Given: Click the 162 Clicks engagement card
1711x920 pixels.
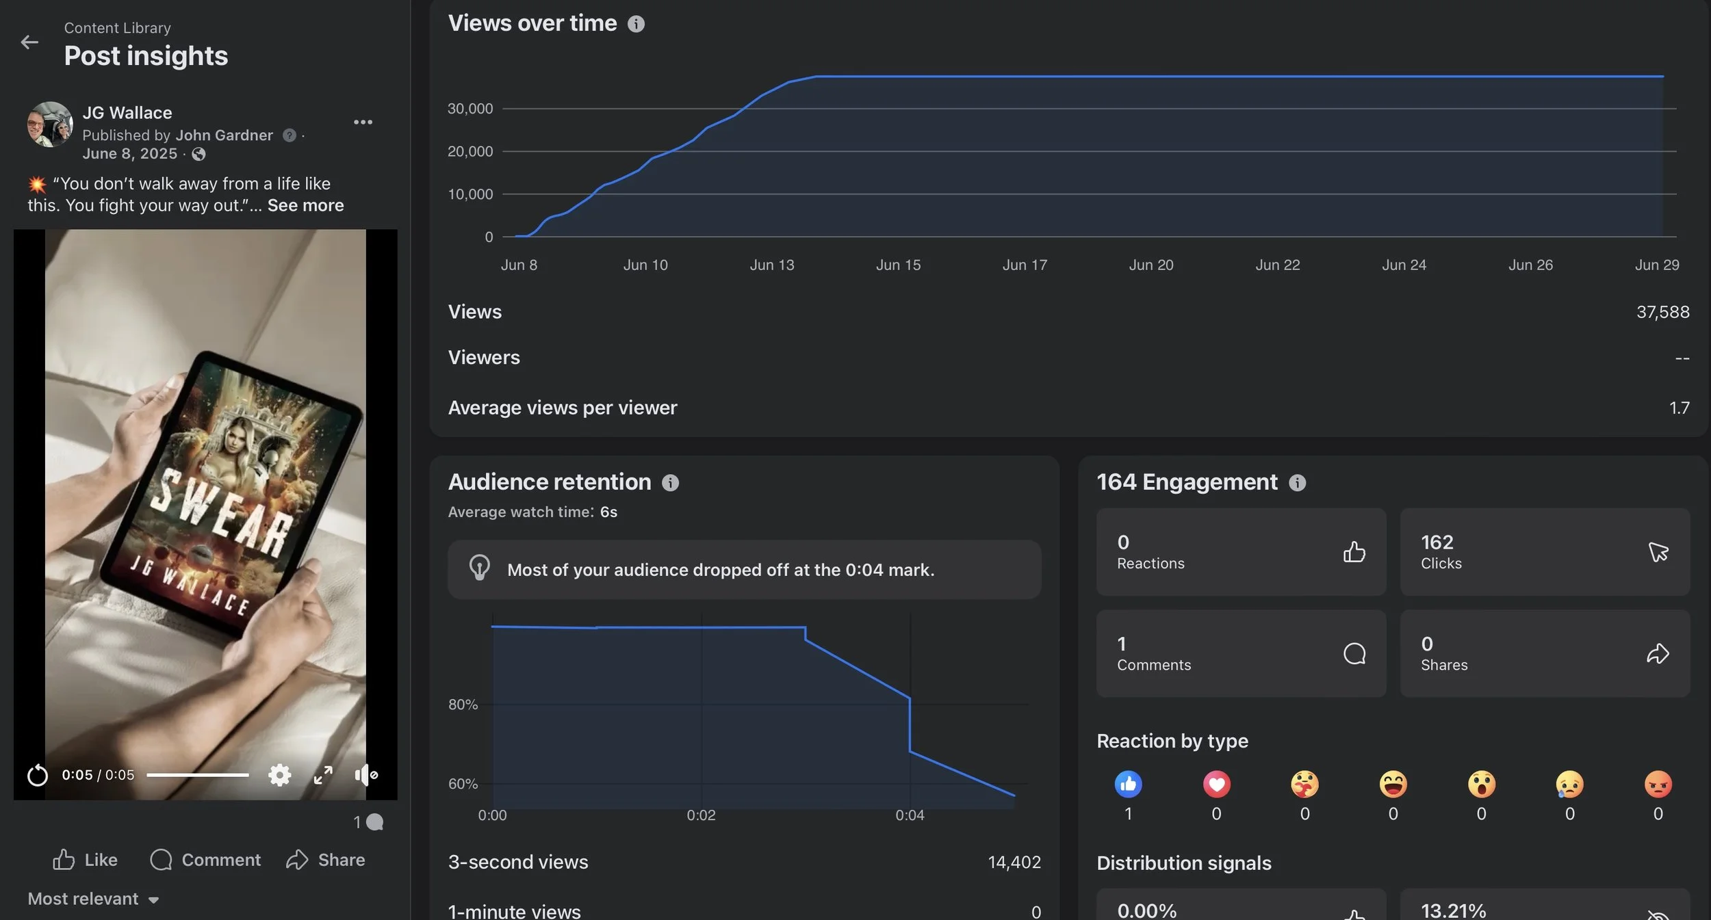Looking at the screenshot, I should coord(1544,551).
